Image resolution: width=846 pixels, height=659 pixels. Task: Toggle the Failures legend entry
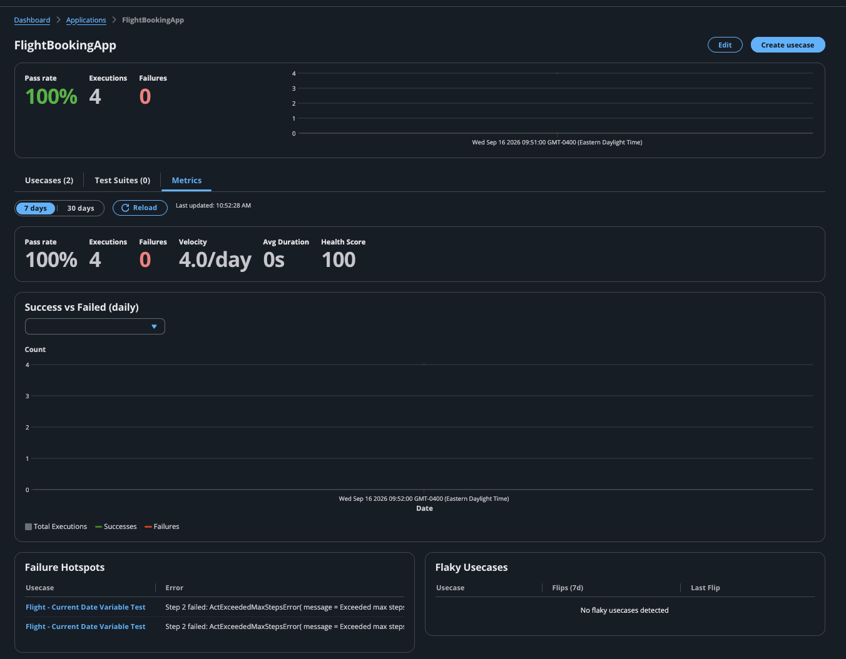coord(162,526)
